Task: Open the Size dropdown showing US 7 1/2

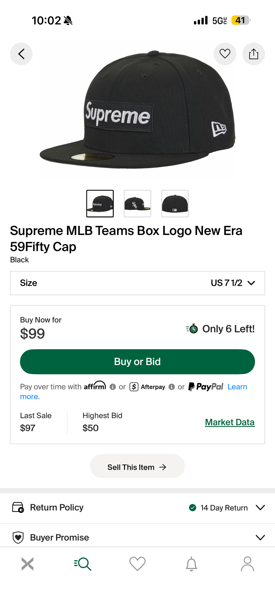Action: coord(137,283)
